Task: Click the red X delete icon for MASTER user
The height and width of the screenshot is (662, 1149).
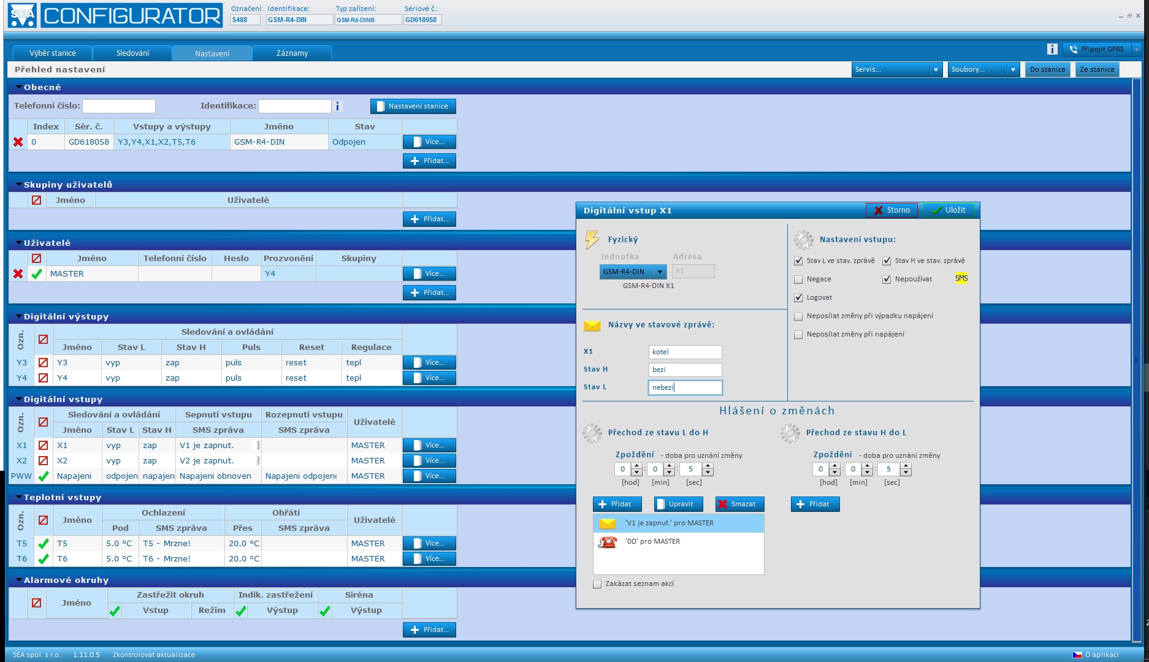Action: coord(18,274)
